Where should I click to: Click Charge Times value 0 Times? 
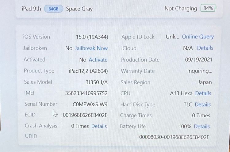coord(201,116)
